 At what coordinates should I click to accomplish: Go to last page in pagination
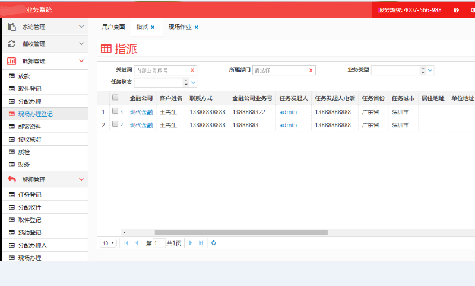201,243
